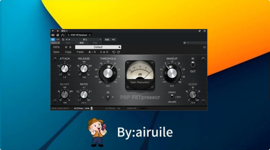The height and width of the screenshot is (150, 270).
Task: Toggle the BLEND label on
Action: coord(193,84)
